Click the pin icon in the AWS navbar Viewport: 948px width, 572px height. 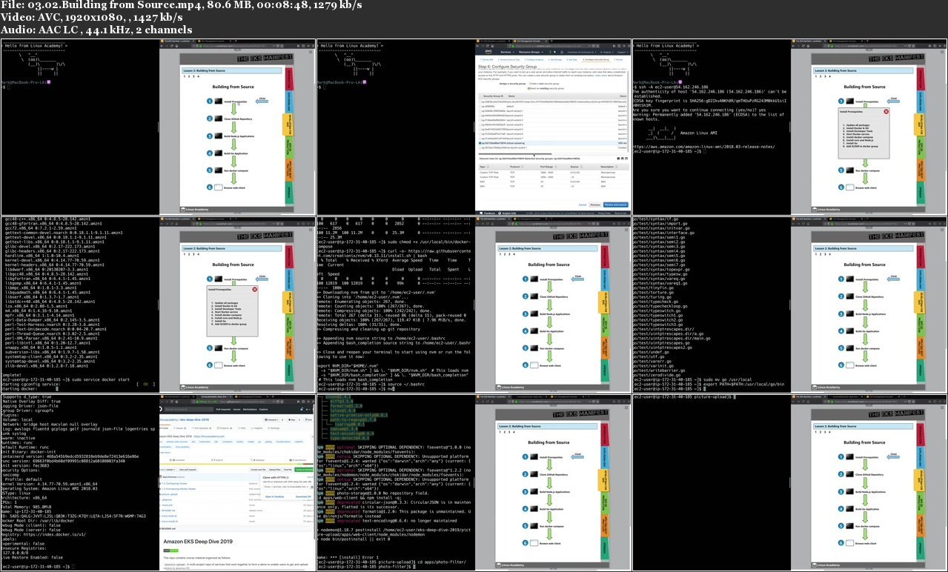(x=554, y=52)
